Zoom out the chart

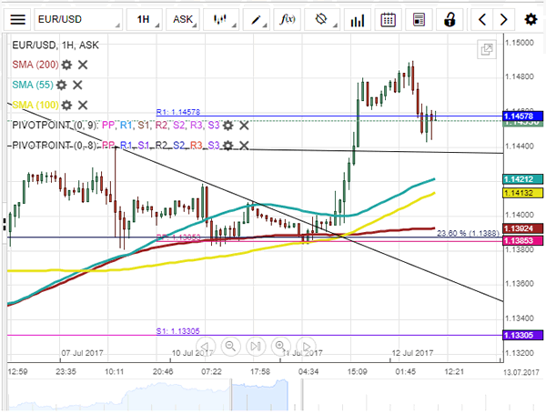click(230, 346)
